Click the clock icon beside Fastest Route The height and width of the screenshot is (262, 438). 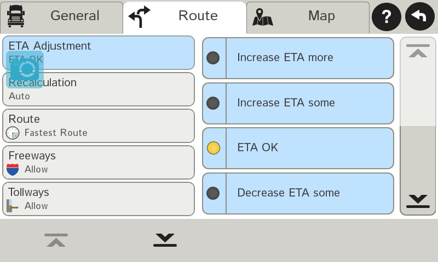(13, 133)
